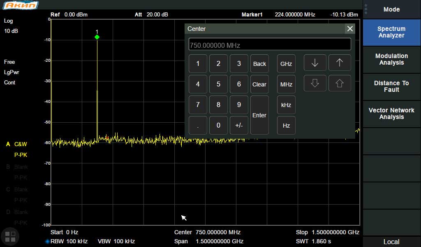Choose the GHz unit key

tap(286, 64)
